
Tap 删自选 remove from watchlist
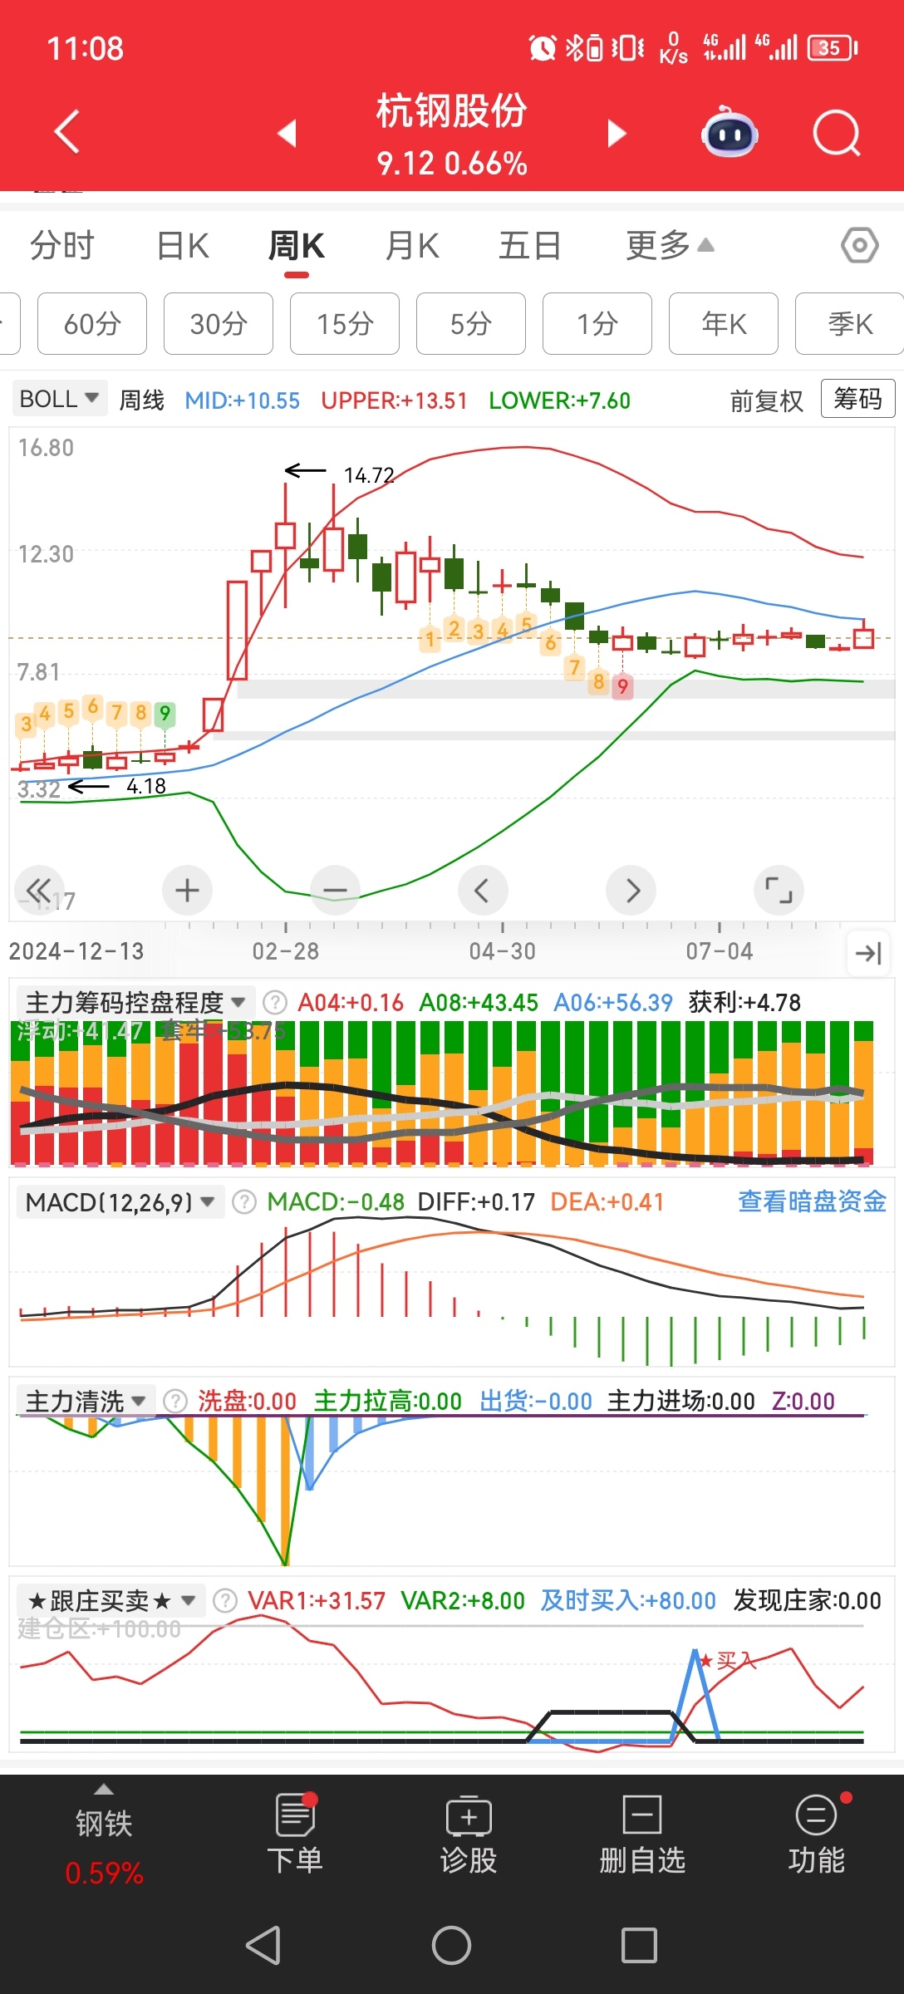coord(642,1834)
